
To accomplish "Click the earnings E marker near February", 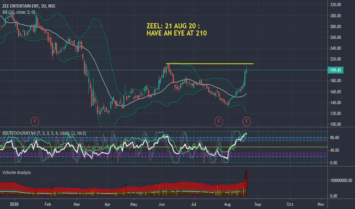I will 35,121.
